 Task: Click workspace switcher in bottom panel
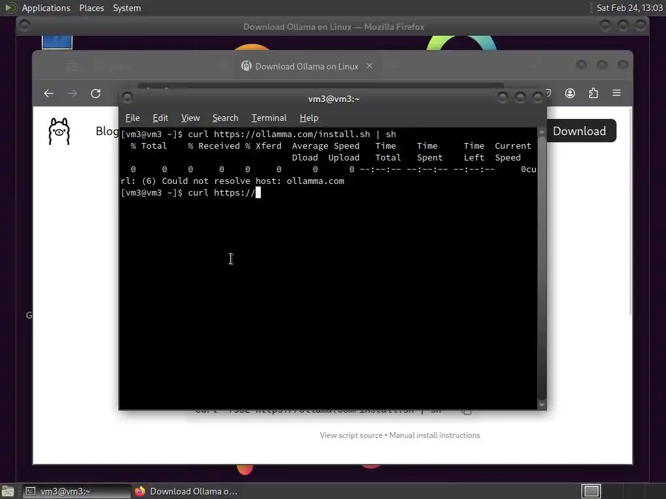[591, 491]
